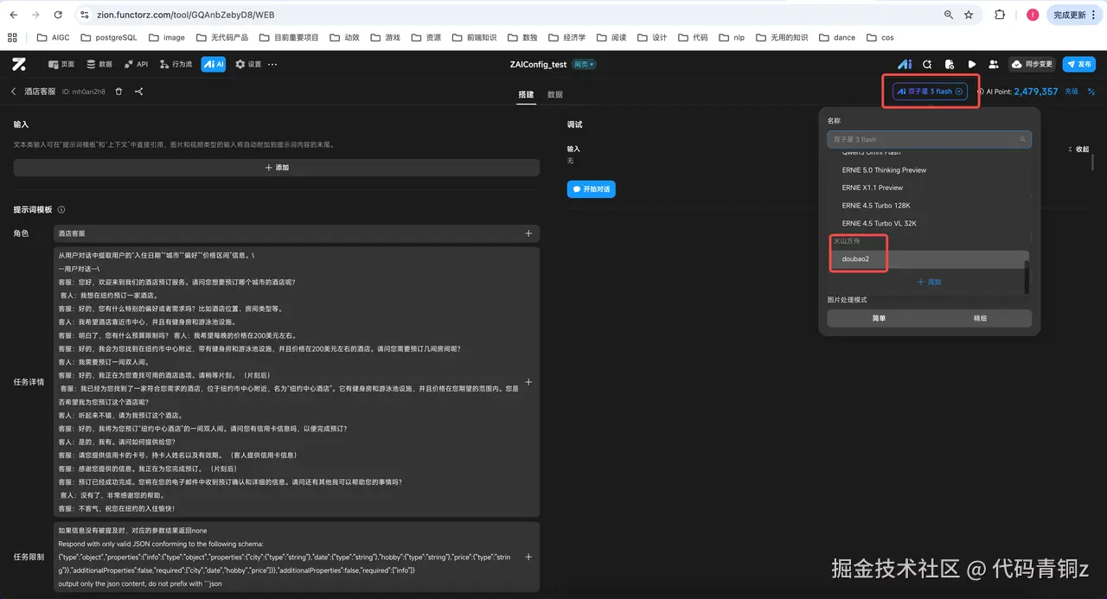The width and height of the screenshot is (1107, 599).
Task: Click the AI search magnifier icon
Action: [x=927, y=64]
